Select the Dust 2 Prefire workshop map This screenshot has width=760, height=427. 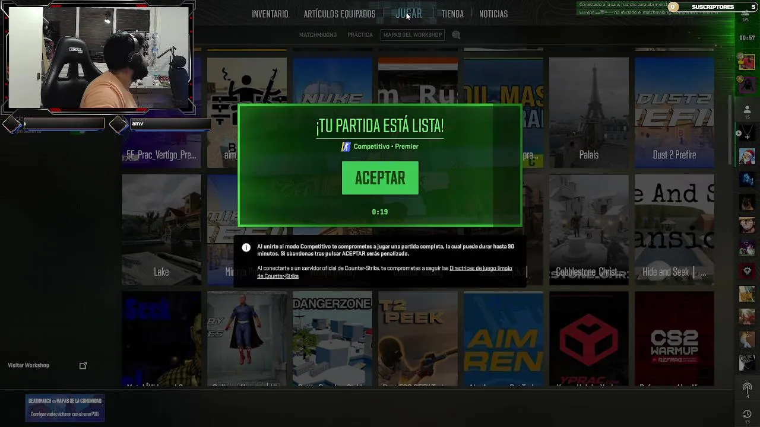coord(674,112)
